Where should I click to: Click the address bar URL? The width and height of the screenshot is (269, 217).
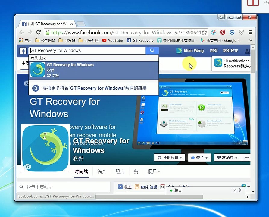[126, 32]
